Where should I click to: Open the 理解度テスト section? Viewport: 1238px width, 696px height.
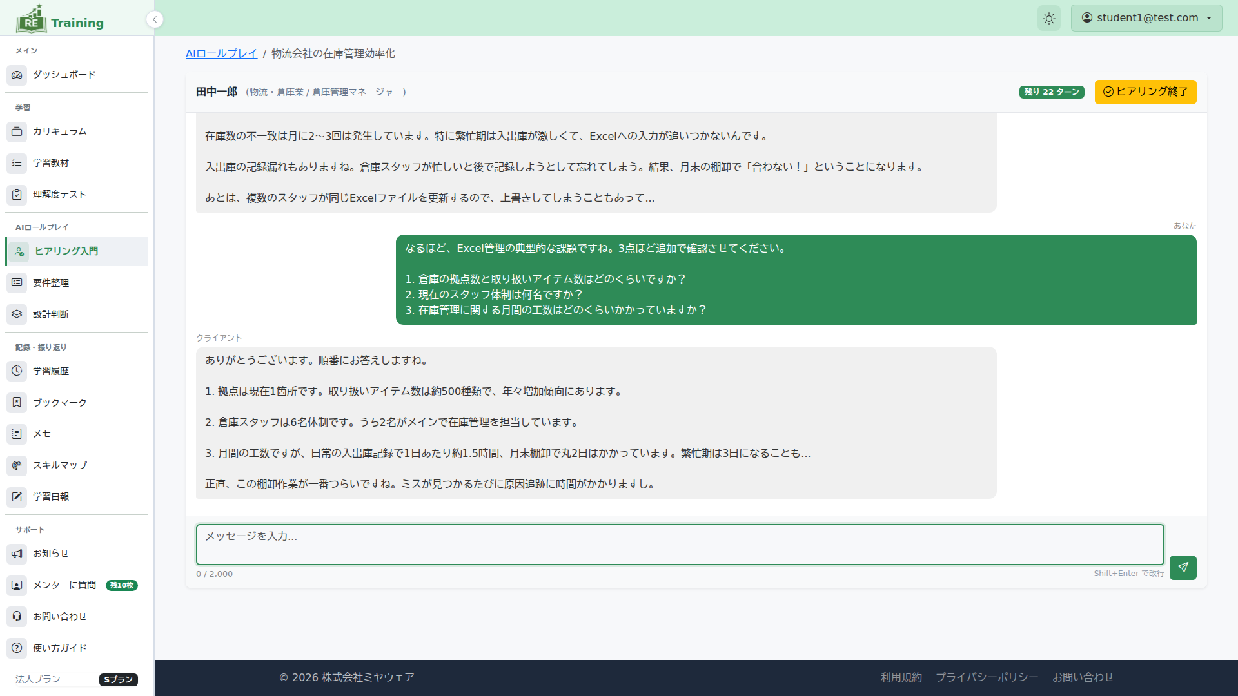(x=57, y=195)
